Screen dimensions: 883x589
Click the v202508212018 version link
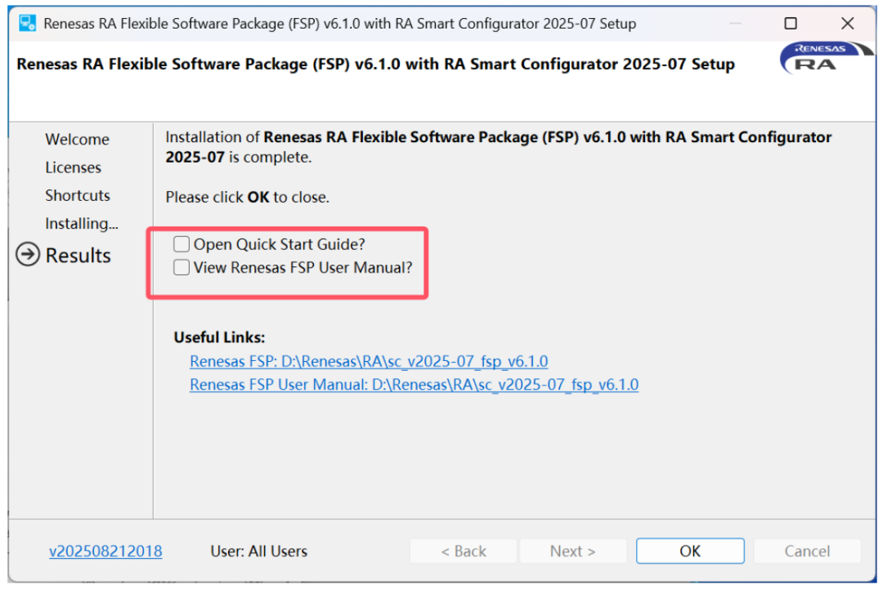(x=105, y=551)
